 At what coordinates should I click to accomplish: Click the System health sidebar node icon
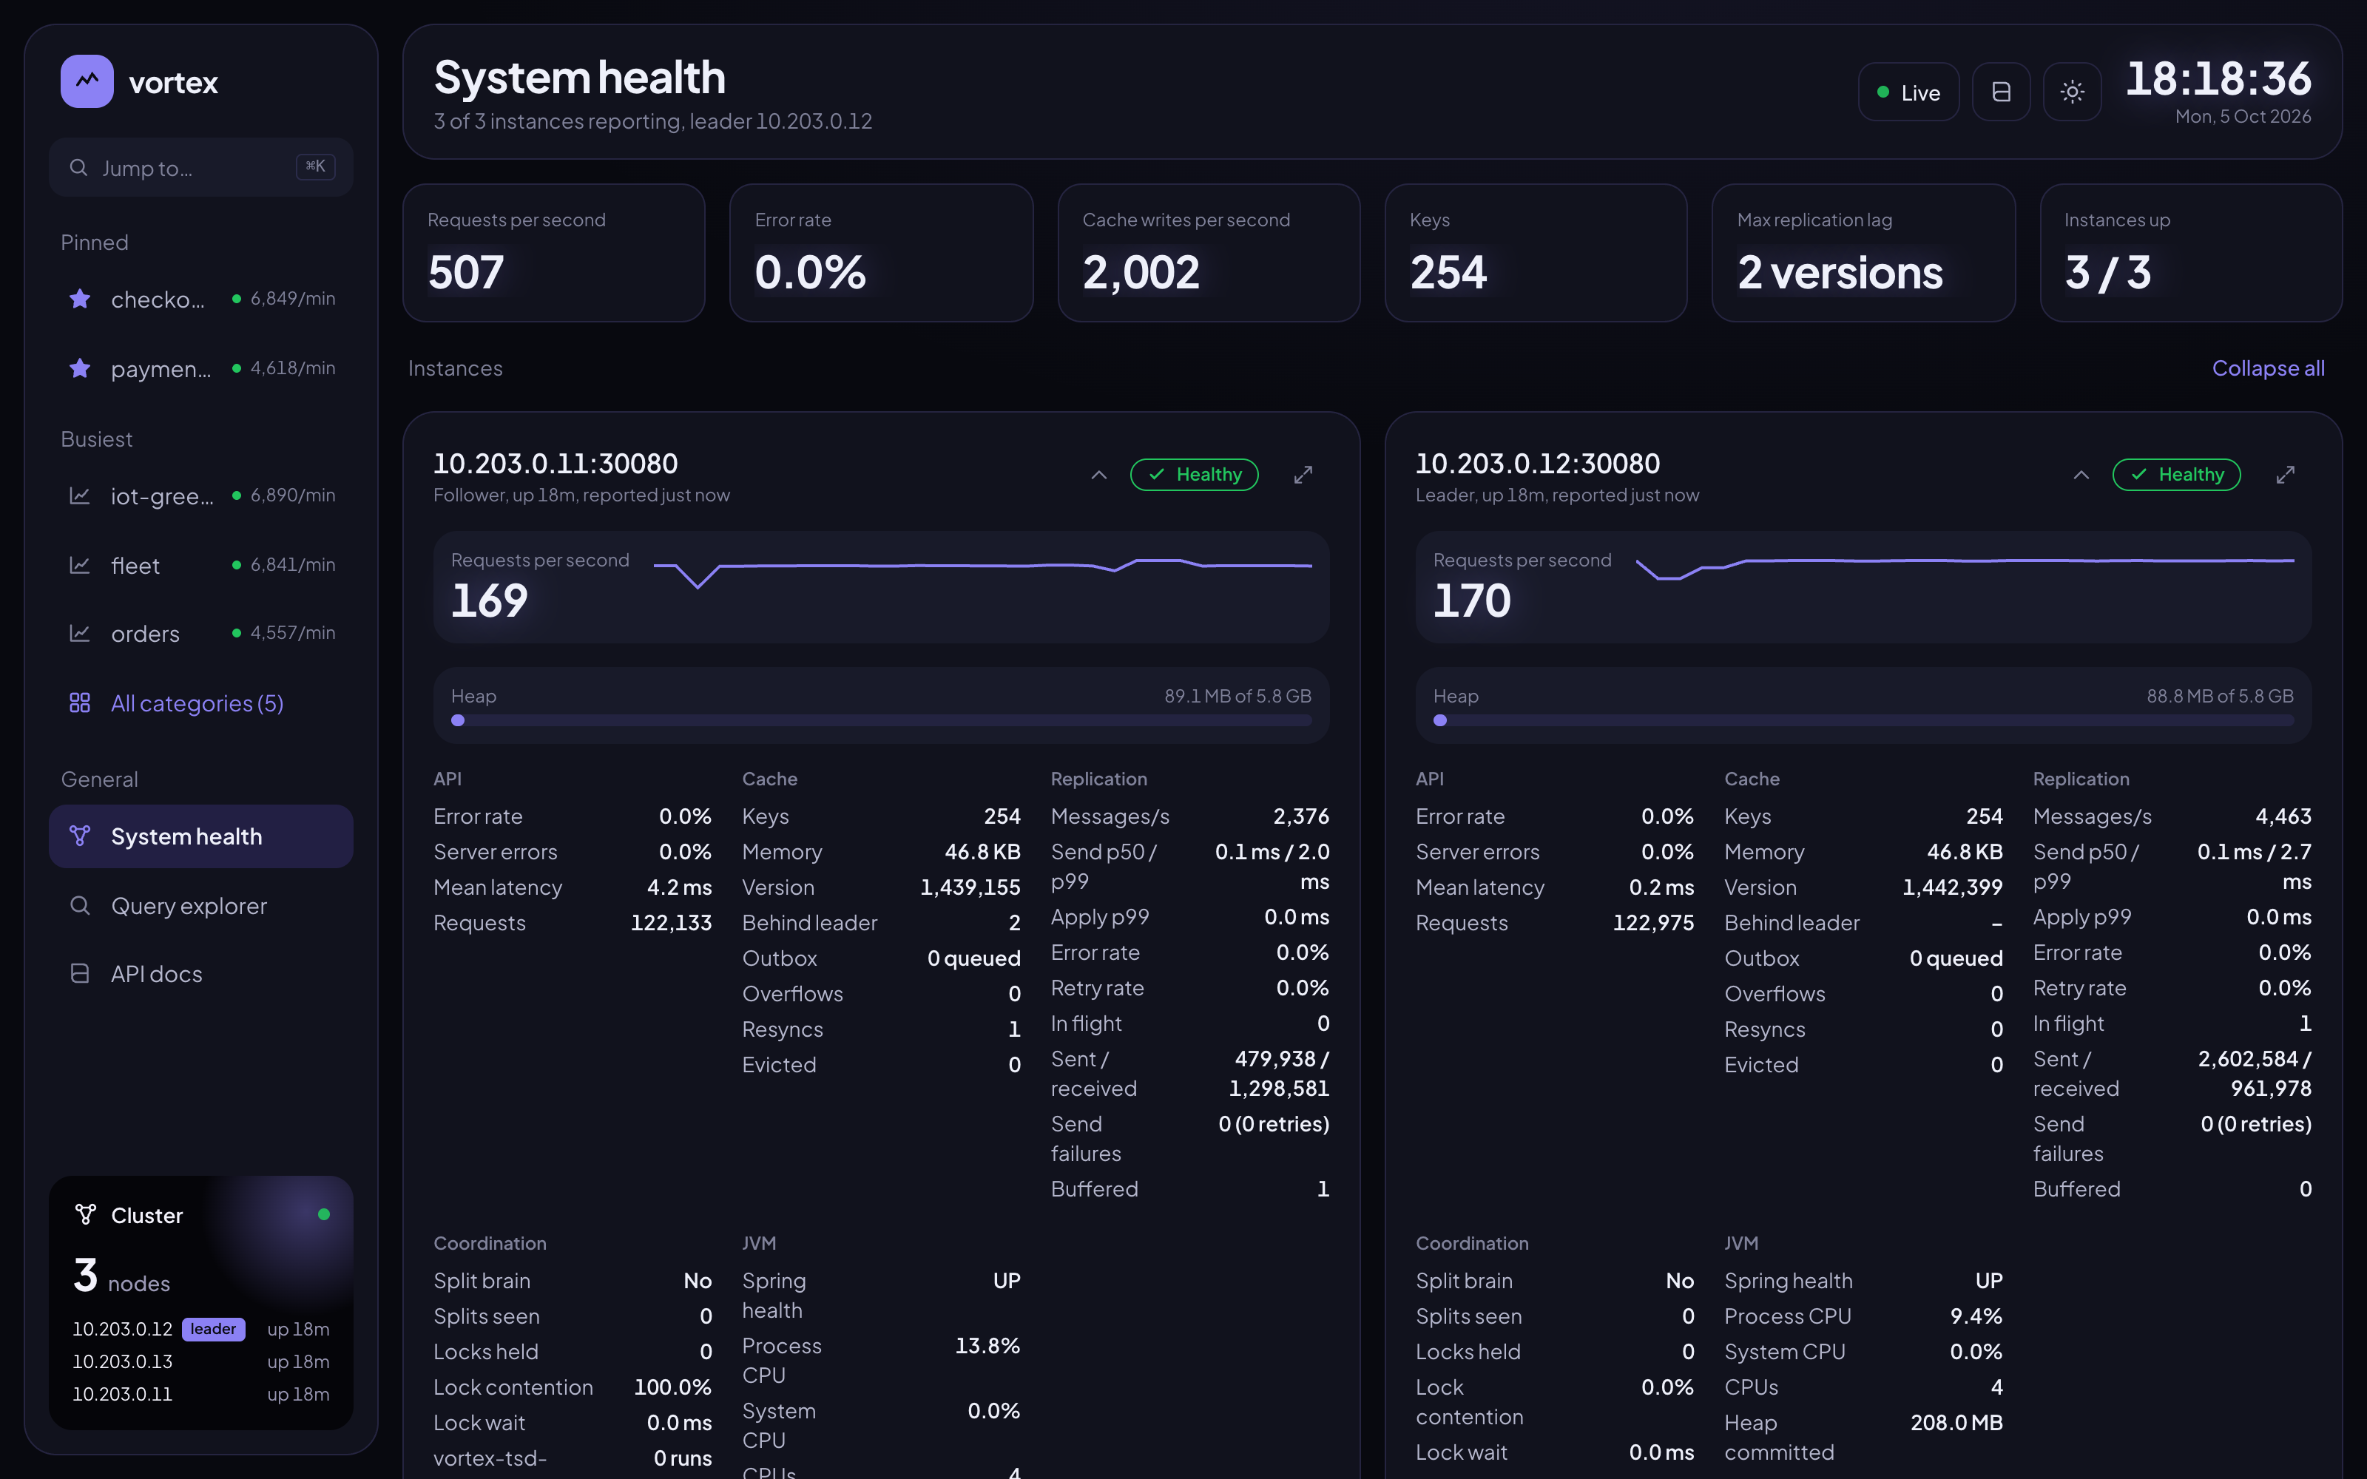point(80,836)
